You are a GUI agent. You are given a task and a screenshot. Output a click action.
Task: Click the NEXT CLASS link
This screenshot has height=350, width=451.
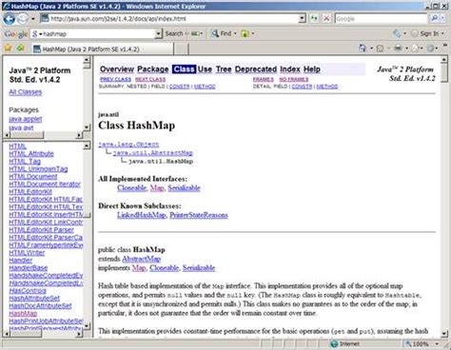point(150,79)
